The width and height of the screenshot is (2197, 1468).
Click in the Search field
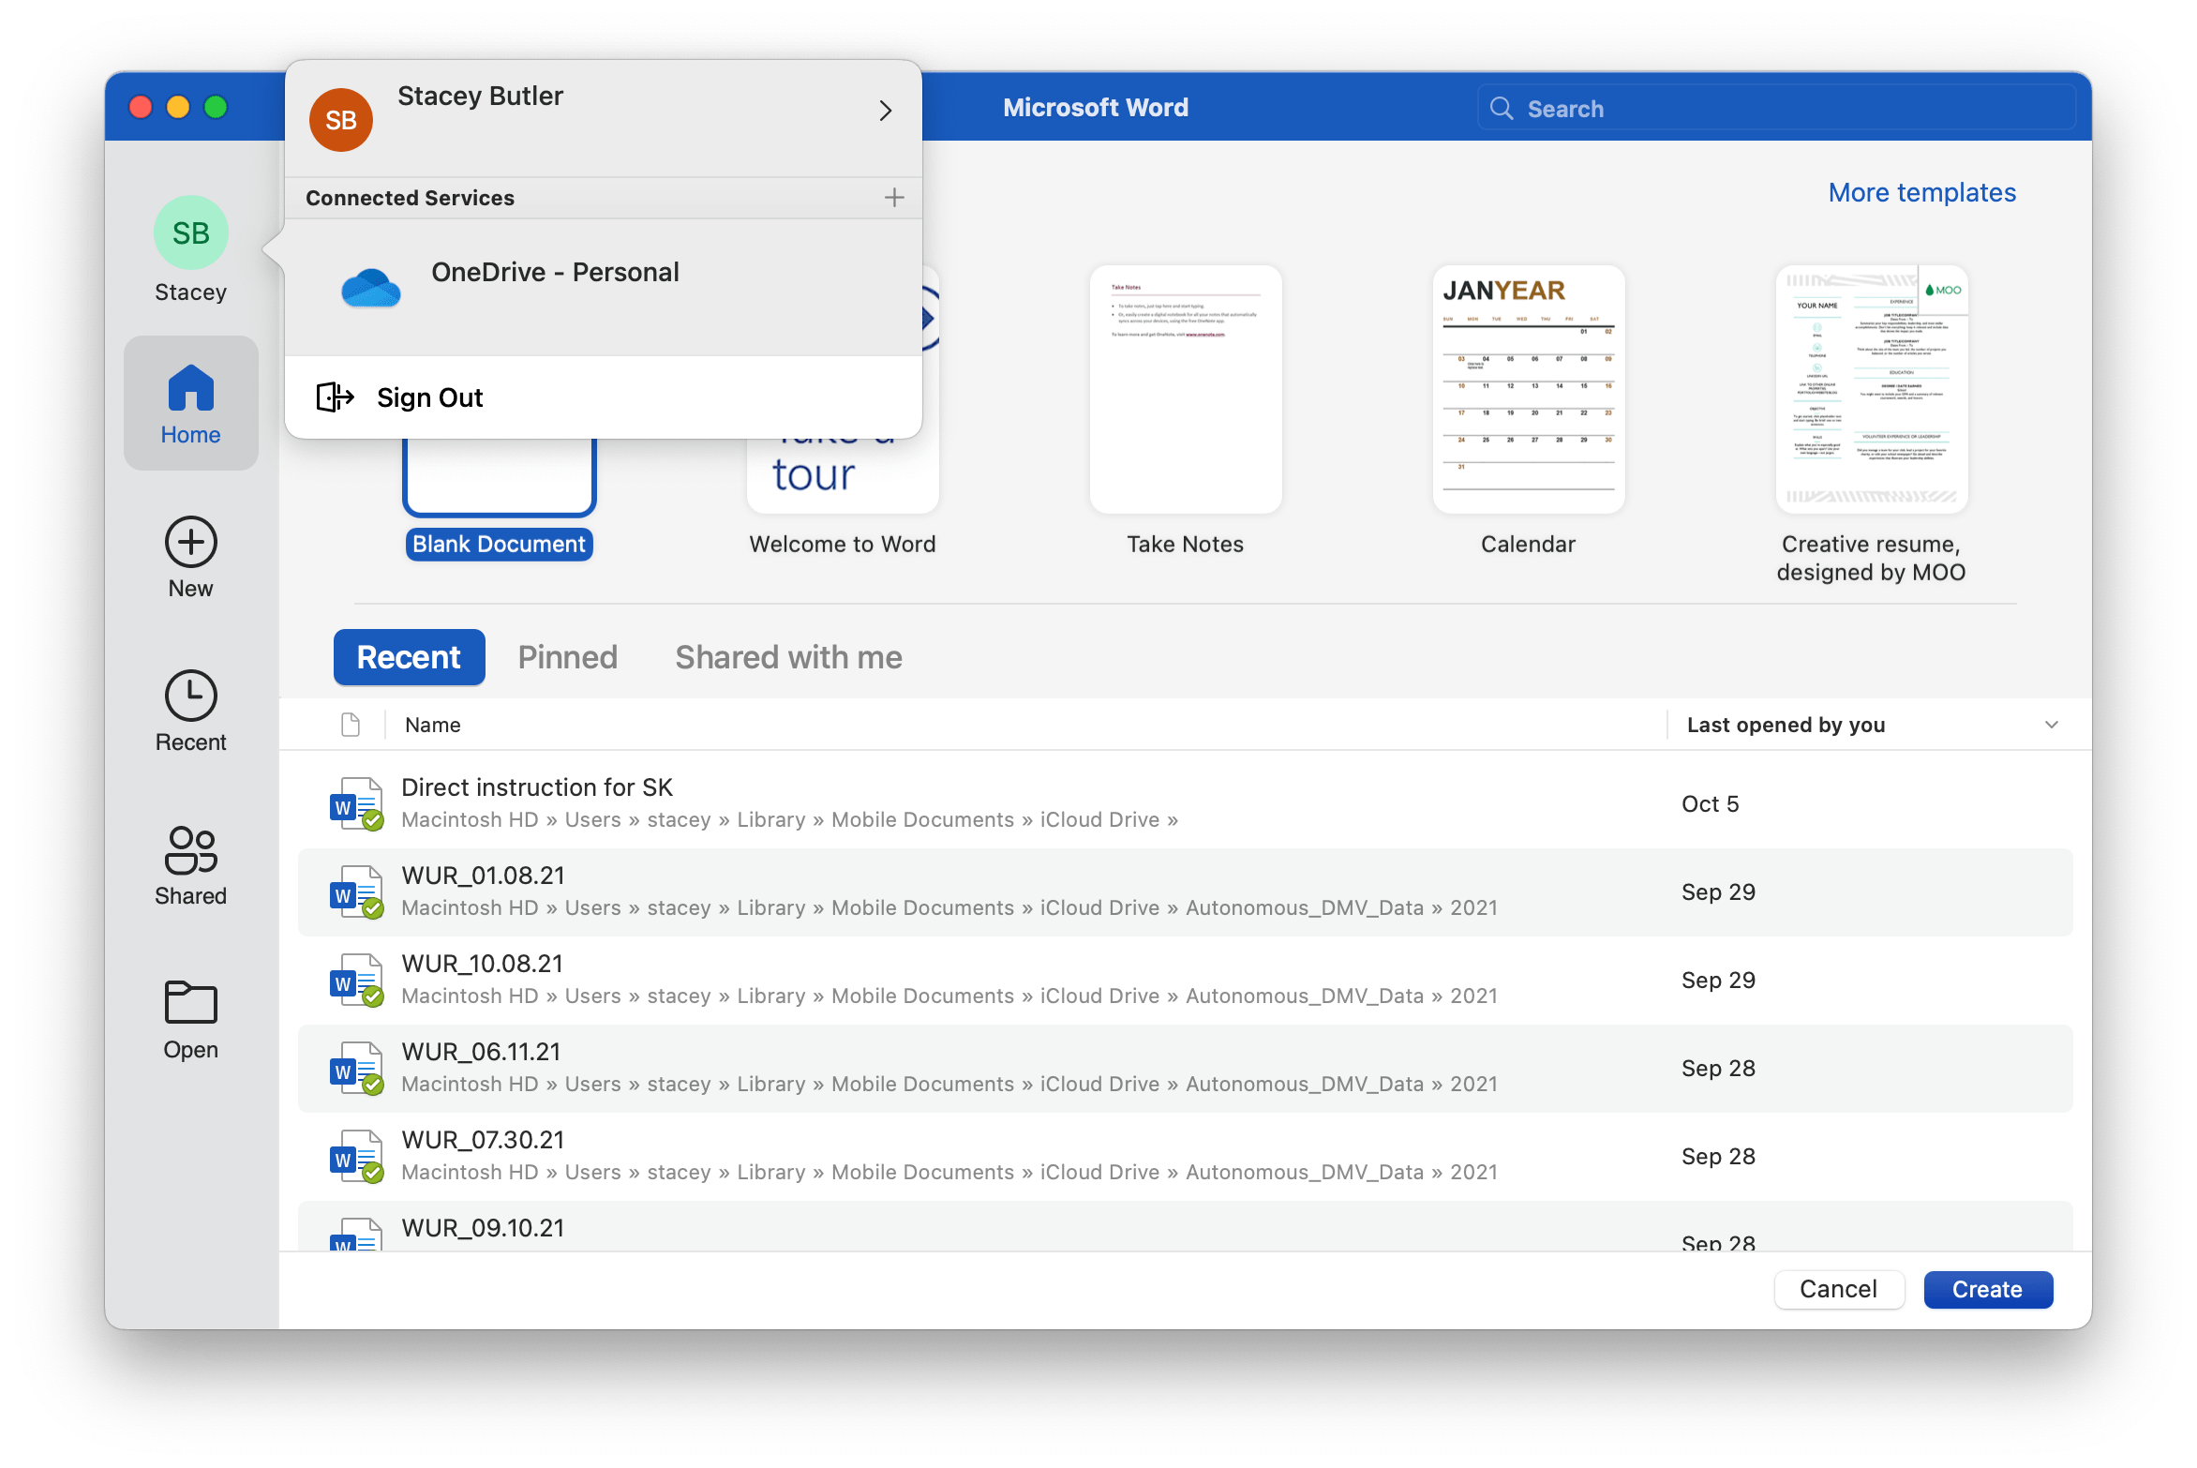tap(1777, 109)
